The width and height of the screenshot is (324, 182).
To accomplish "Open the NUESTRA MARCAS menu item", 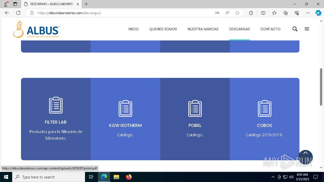I will click(x=203, y=29).
